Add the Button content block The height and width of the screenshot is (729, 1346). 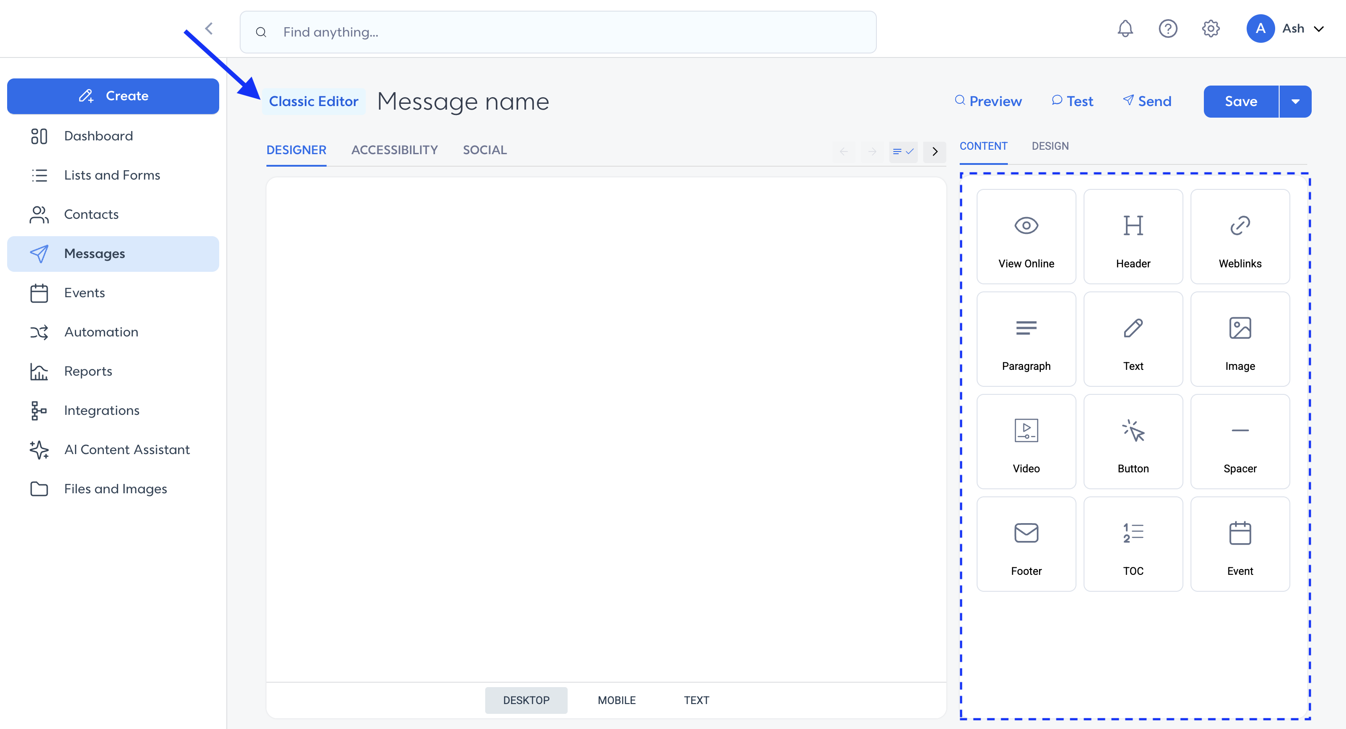click(1133, 442)
